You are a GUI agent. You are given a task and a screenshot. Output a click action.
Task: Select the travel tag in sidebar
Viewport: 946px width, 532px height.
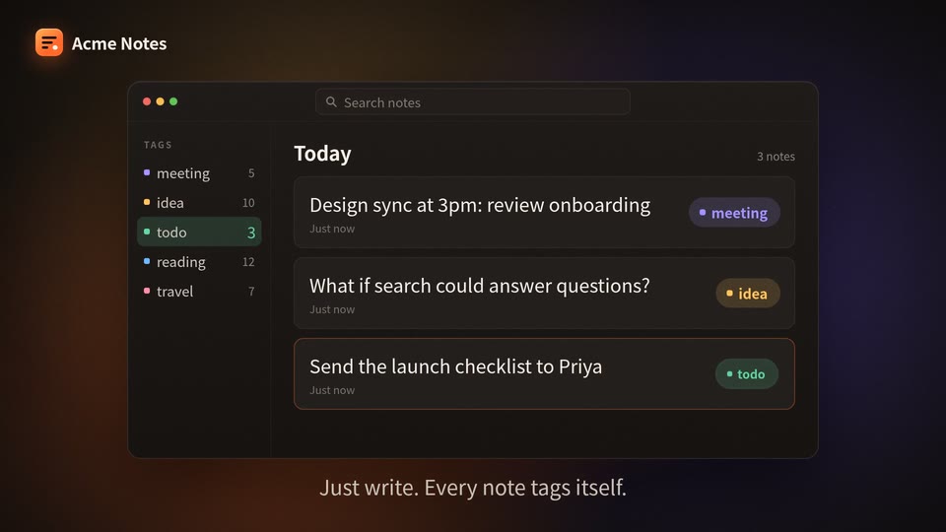(199, 292)
